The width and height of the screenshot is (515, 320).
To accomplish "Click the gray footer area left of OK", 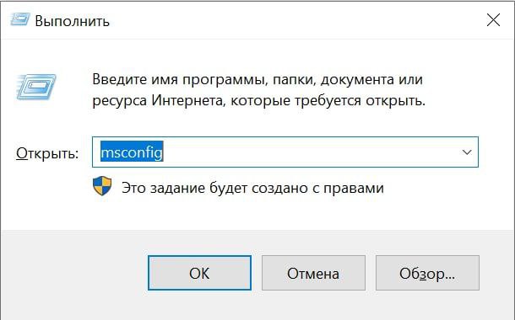I will (74, 273).
